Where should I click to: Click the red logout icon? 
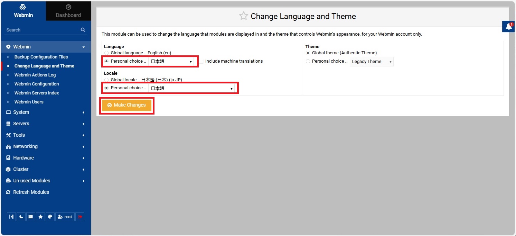(80, 217)
